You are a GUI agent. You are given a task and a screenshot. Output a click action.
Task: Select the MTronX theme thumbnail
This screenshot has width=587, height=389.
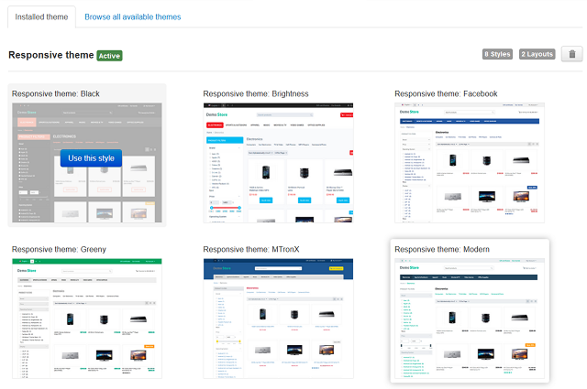278,319
